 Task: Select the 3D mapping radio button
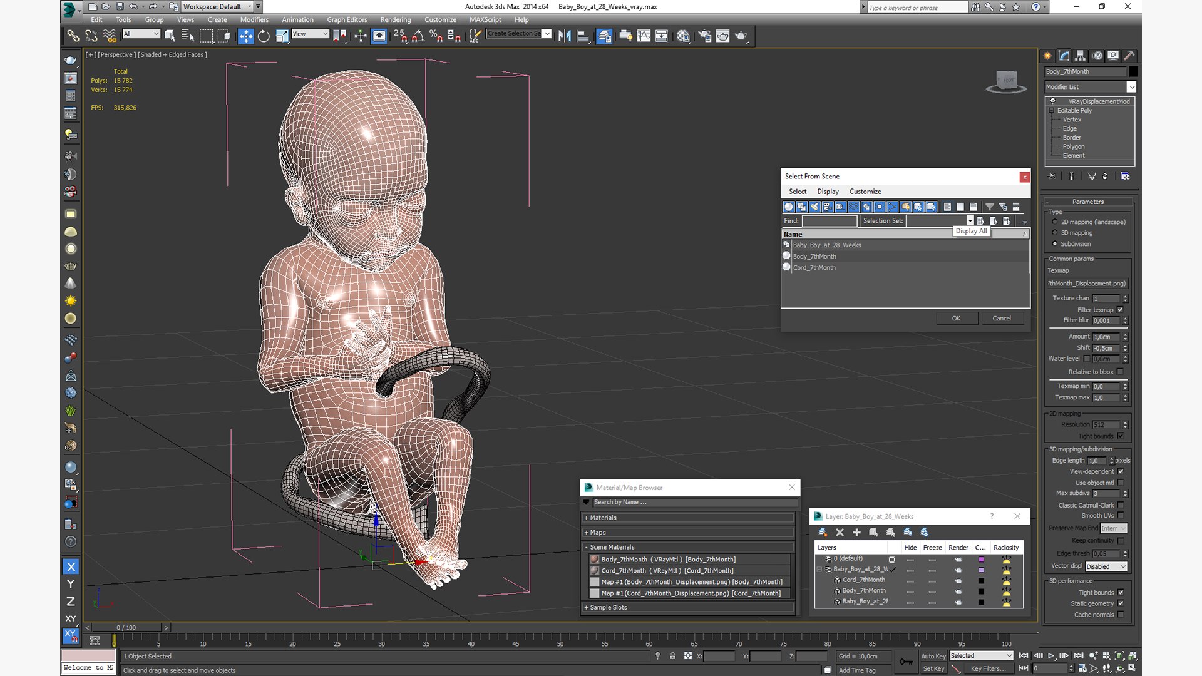click(1055, 233)
